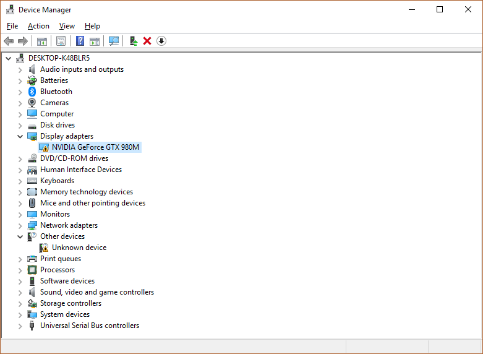
Task: Expand the Universal Serial Bus controllers node
Action: (x=20, y=326)
